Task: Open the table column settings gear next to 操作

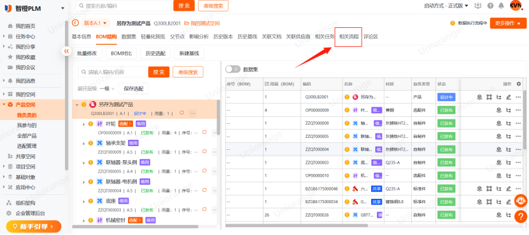Action: tap(519, 84)
